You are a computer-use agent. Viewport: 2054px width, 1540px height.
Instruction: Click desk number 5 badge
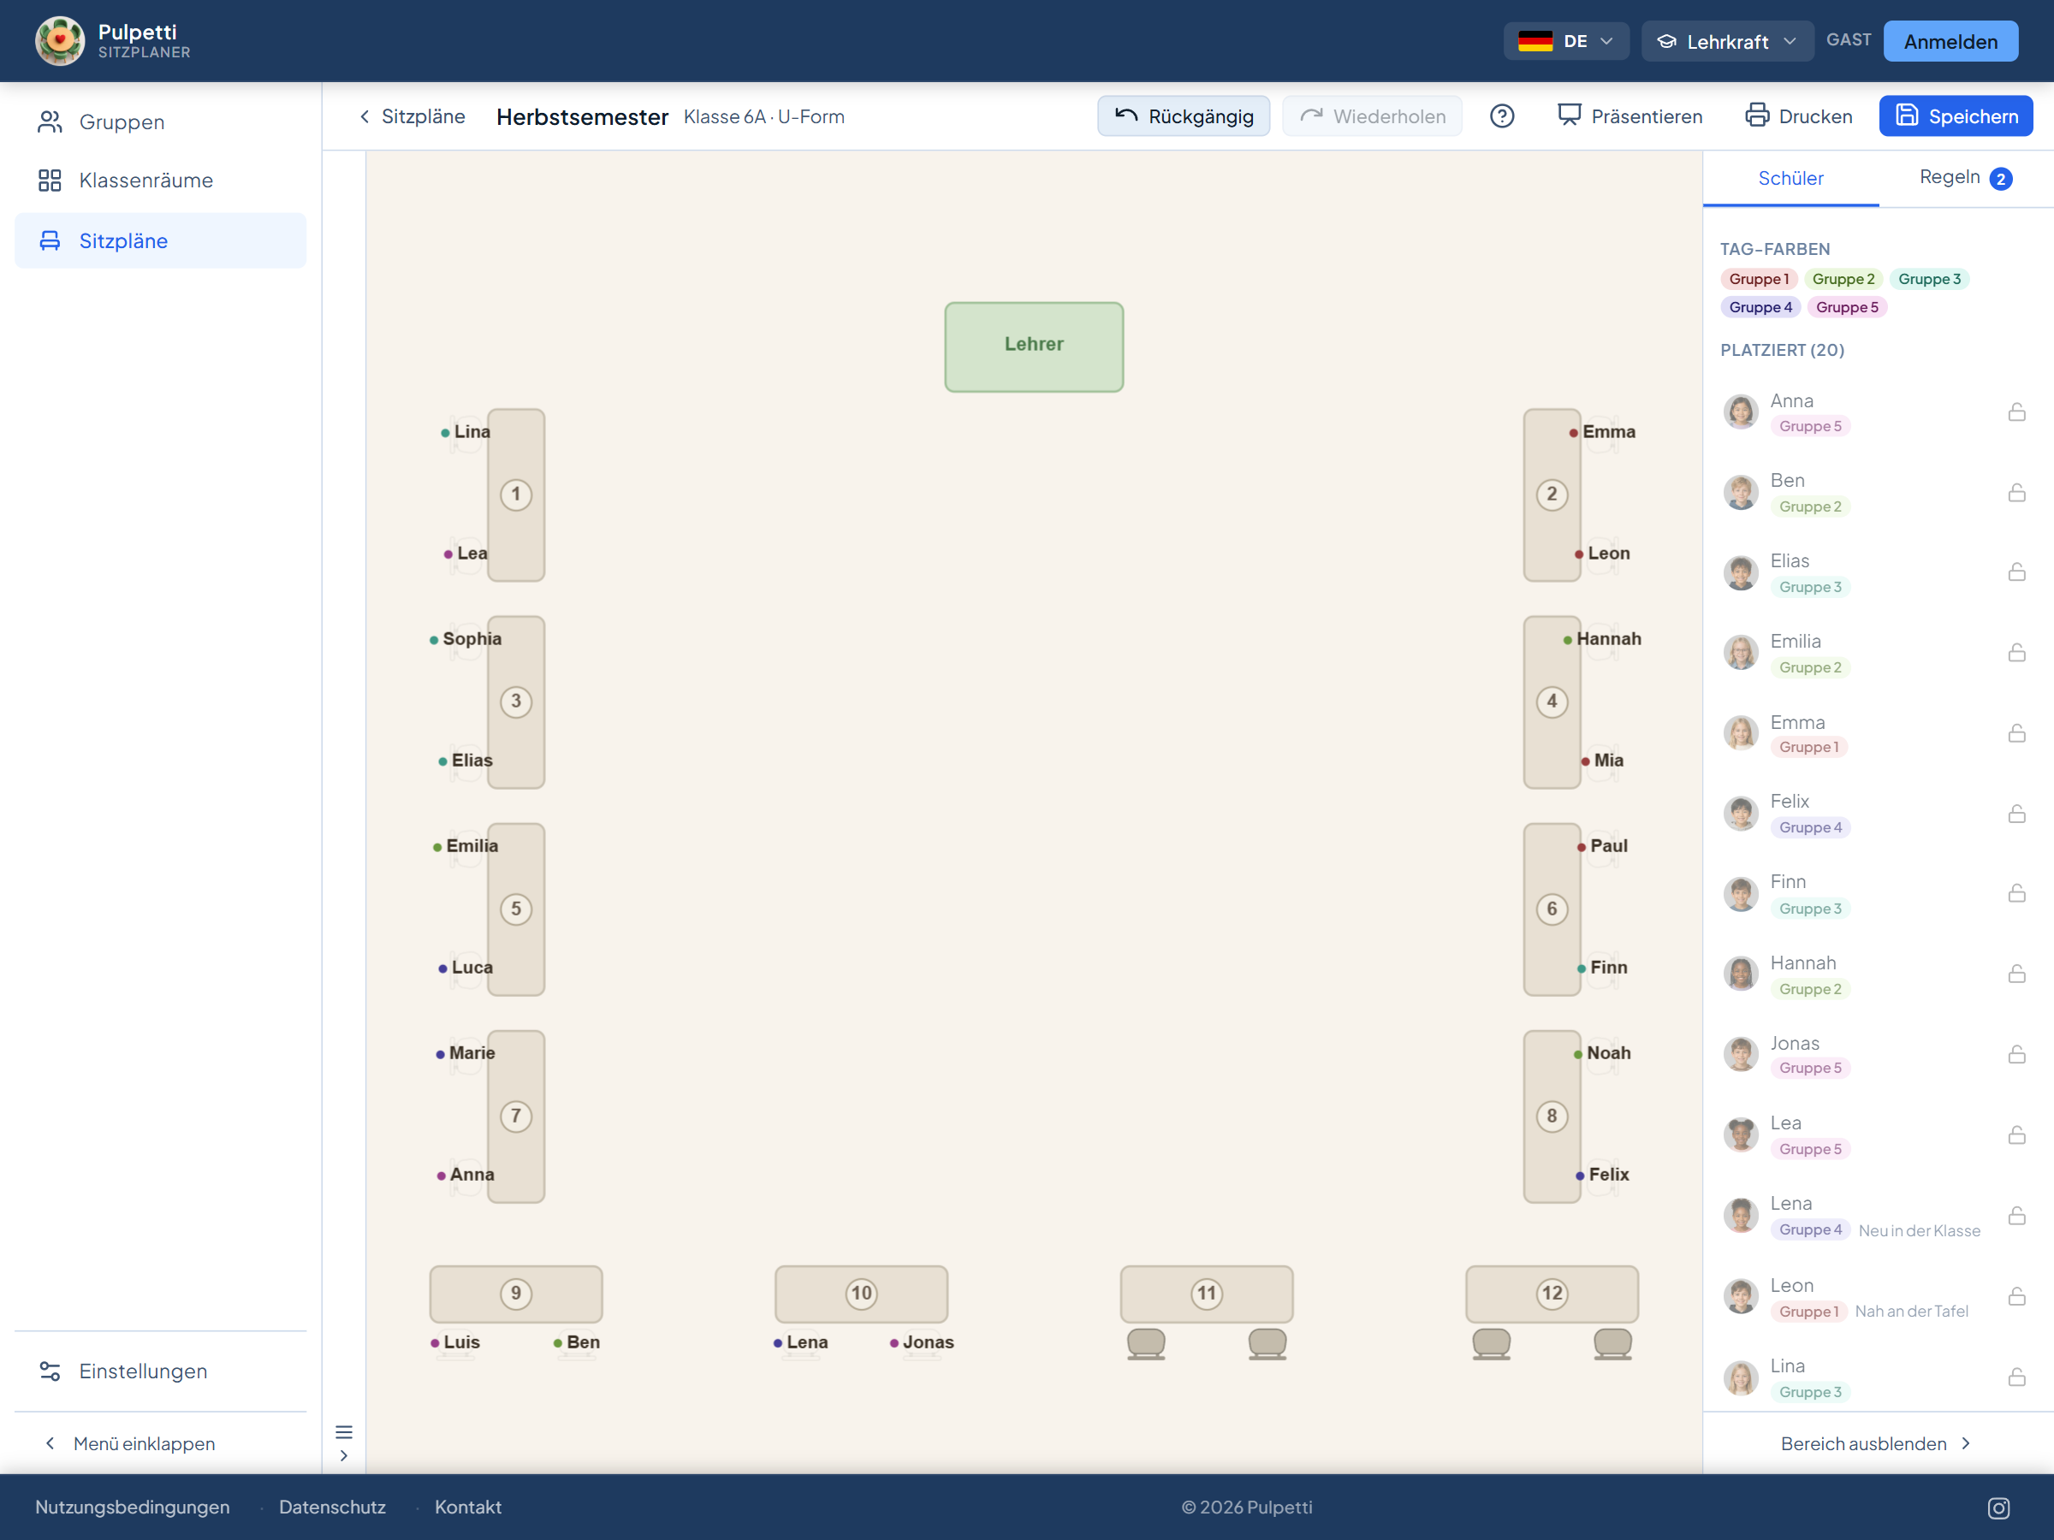pos(516,909)
